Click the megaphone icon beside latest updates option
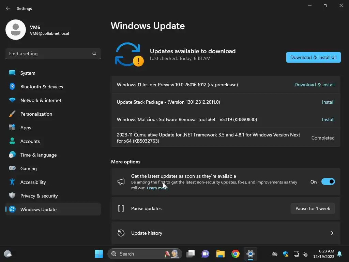This screenshot has width=349, height=262. 121,181
